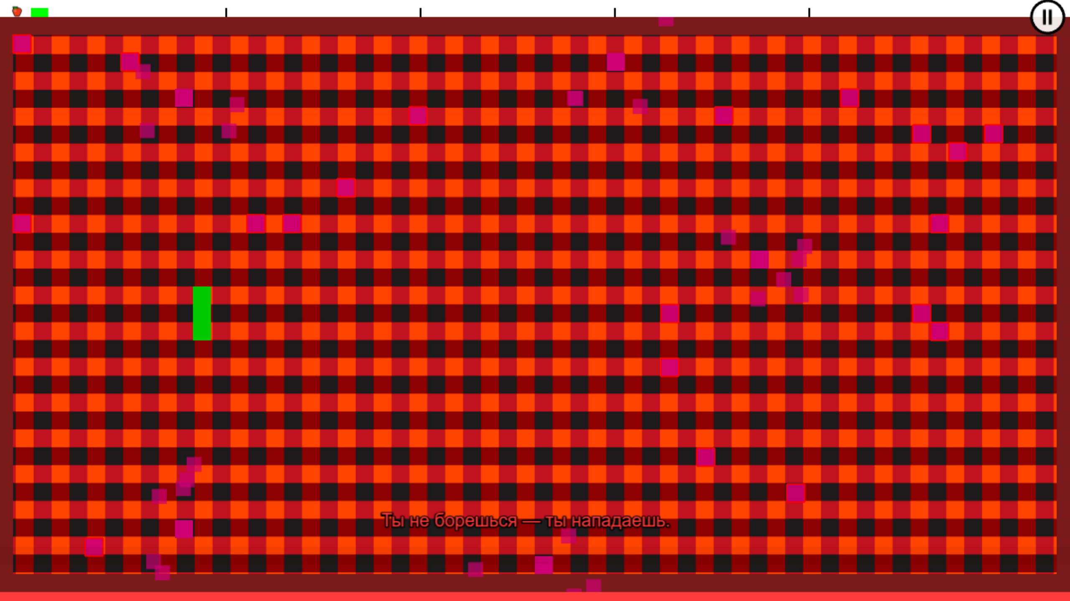Image resolution: width=1070 pixels, height=601 pixels.
Task: Tap faded magenta square in the bottom border strip
Action: (x=594, y=585)
